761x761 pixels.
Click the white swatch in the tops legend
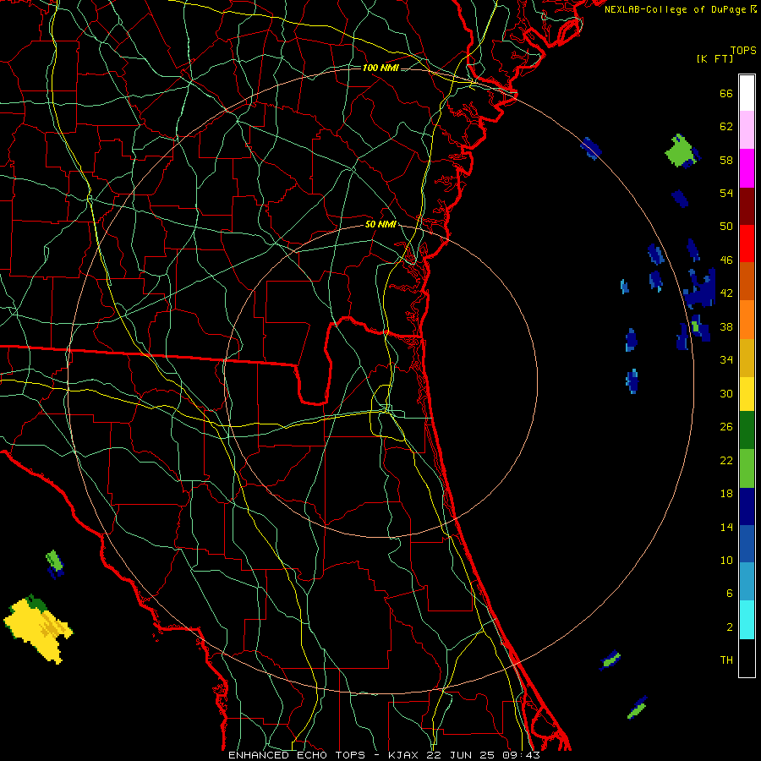747,93
